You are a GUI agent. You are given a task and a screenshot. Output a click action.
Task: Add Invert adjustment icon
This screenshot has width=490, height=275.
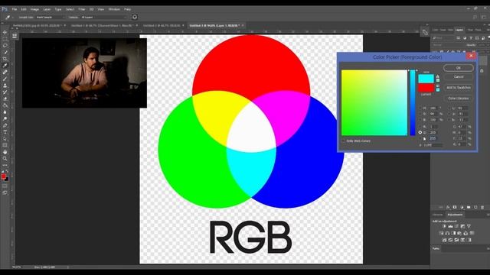[x=444, y=240]
